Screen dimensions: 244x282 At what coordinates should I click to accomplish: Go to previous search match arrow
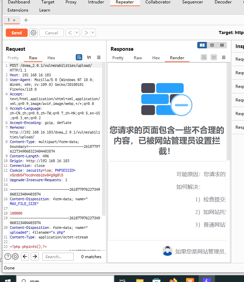pyautogui.click(x=25, y=256)
